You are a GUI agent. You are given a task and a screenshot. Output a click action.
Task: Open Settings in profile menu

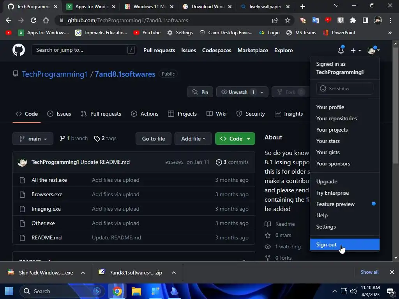tap(345, 227)
